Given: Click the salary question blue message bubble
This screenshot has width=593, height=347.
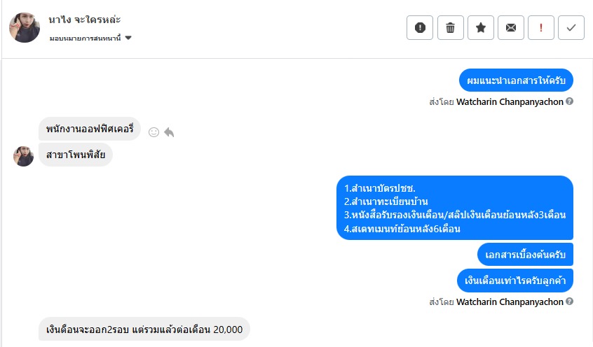Looking at the screenshot, I should 515,281.
